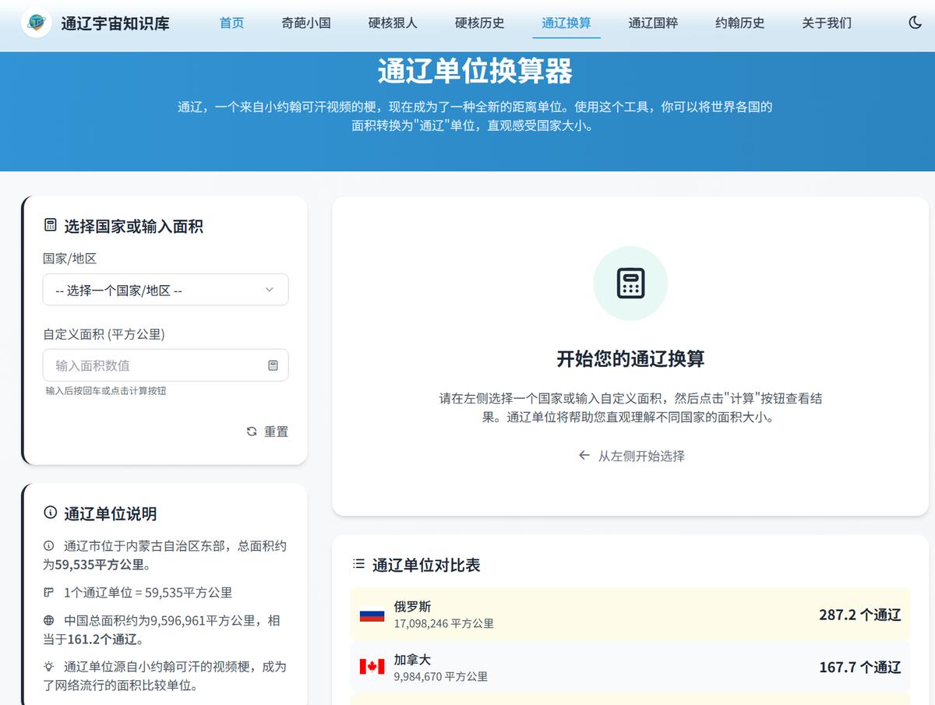Toggle dark mode with the moon icon
The image size is (935, 705).
916,23
